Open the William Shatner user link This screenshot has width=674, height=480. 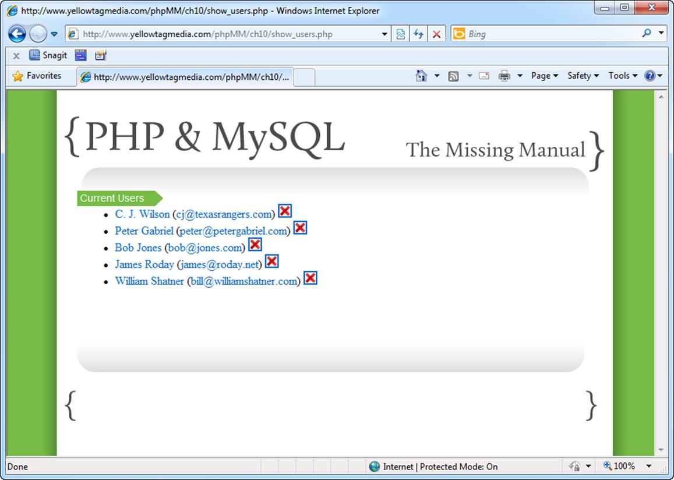coord(150,281)
